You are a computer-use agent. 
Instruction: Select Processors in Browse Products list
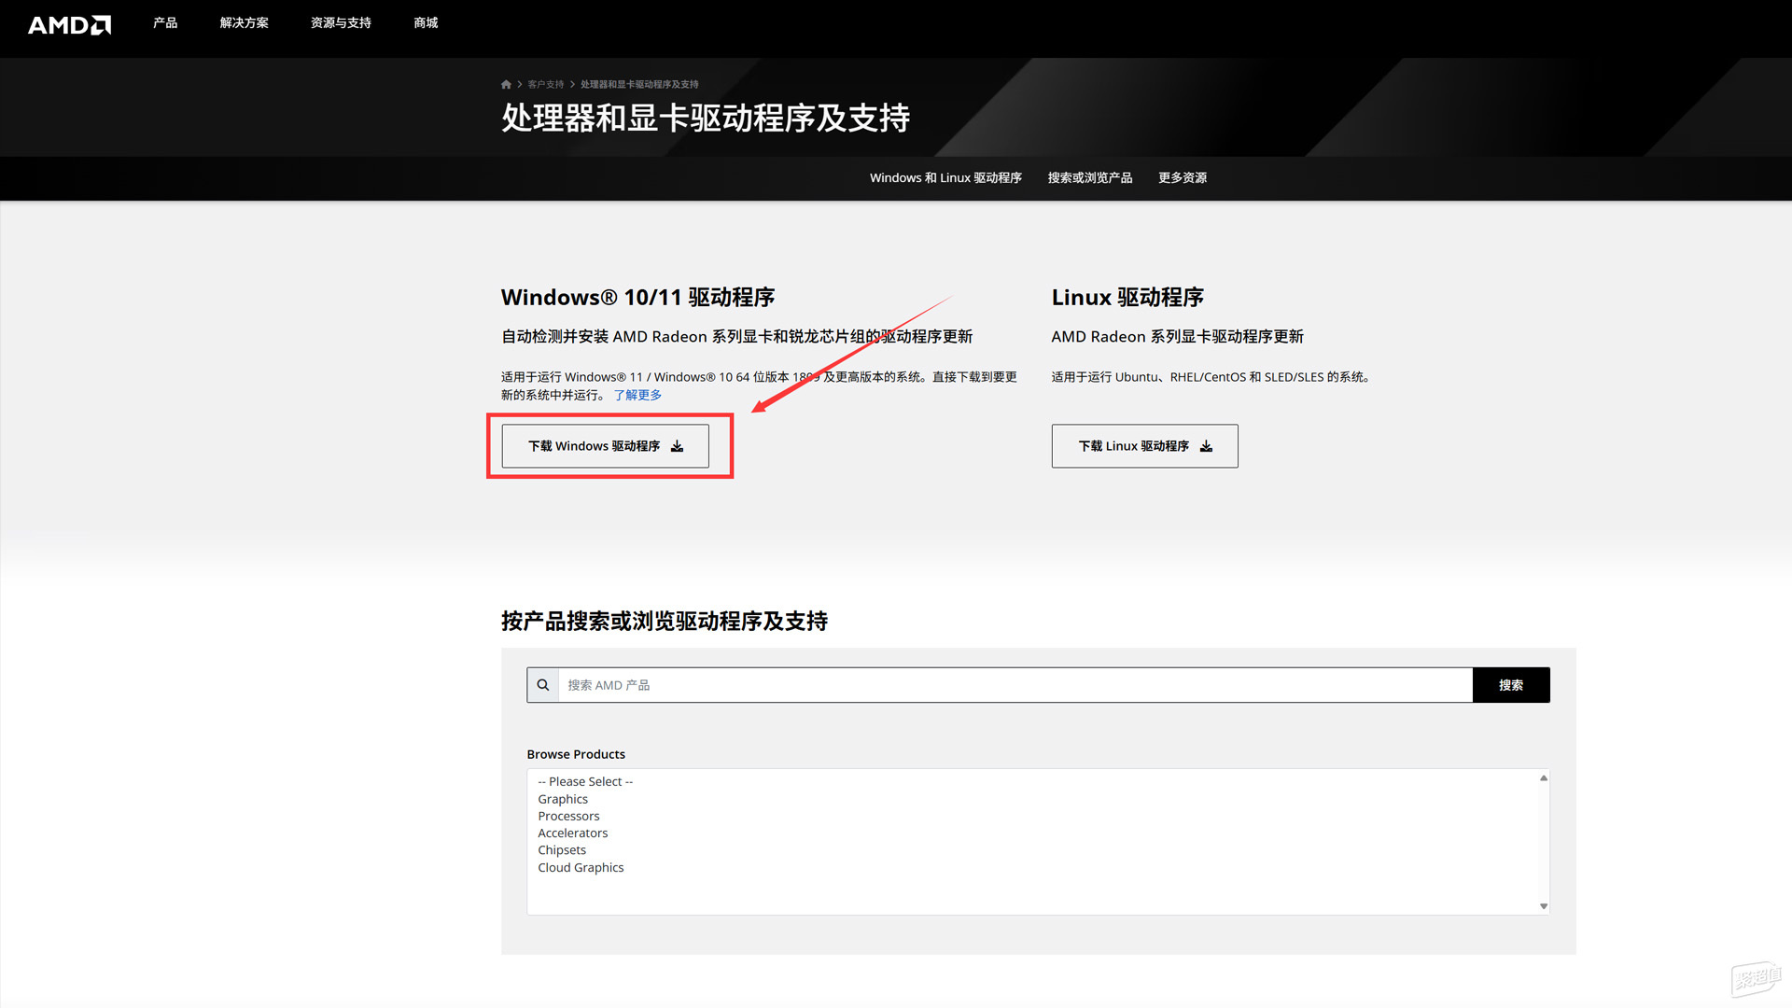pyautogui.click(x=568, y=816)
